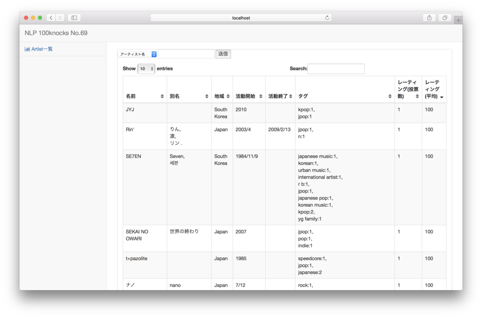Toggle the Safari sidebar button

tap(74, 18)
